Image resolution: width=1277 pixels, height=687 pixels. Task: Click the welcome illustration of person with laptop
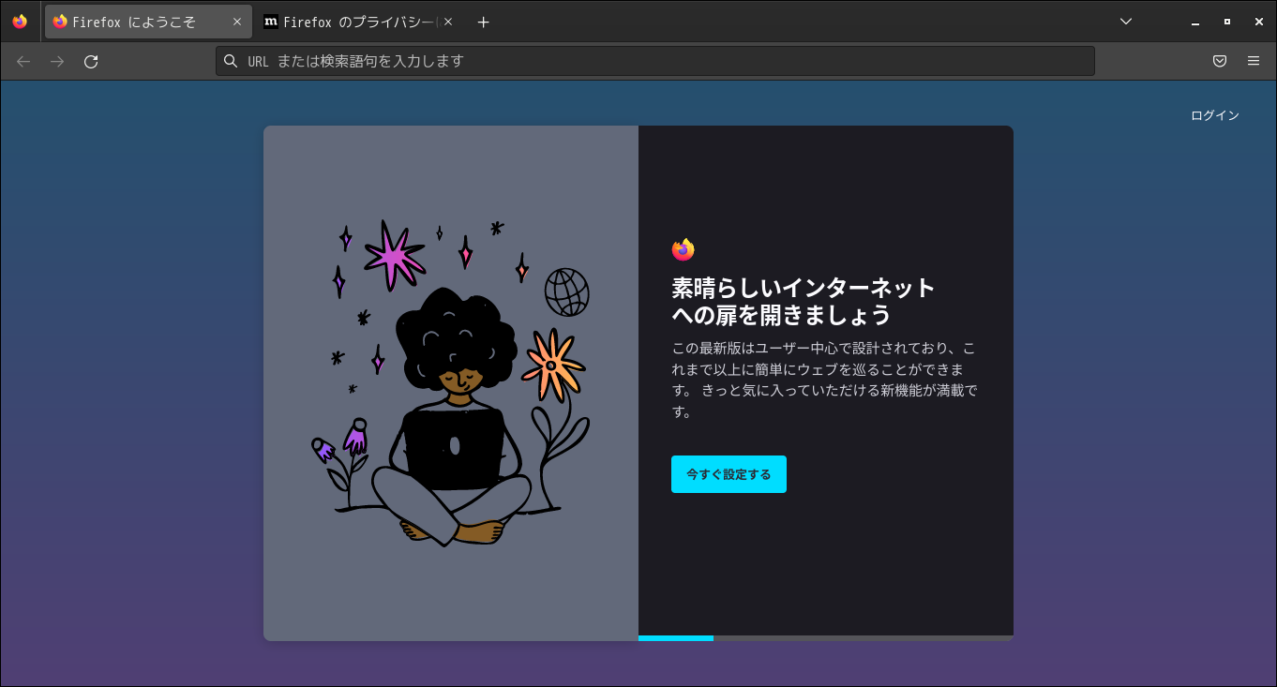tap(451, 383)
